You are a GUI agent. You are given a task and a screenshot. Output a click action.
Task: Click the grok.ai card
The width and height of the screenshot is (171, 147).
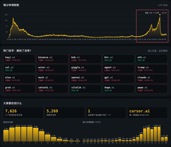pyautogui.click(x=19, y=89)
